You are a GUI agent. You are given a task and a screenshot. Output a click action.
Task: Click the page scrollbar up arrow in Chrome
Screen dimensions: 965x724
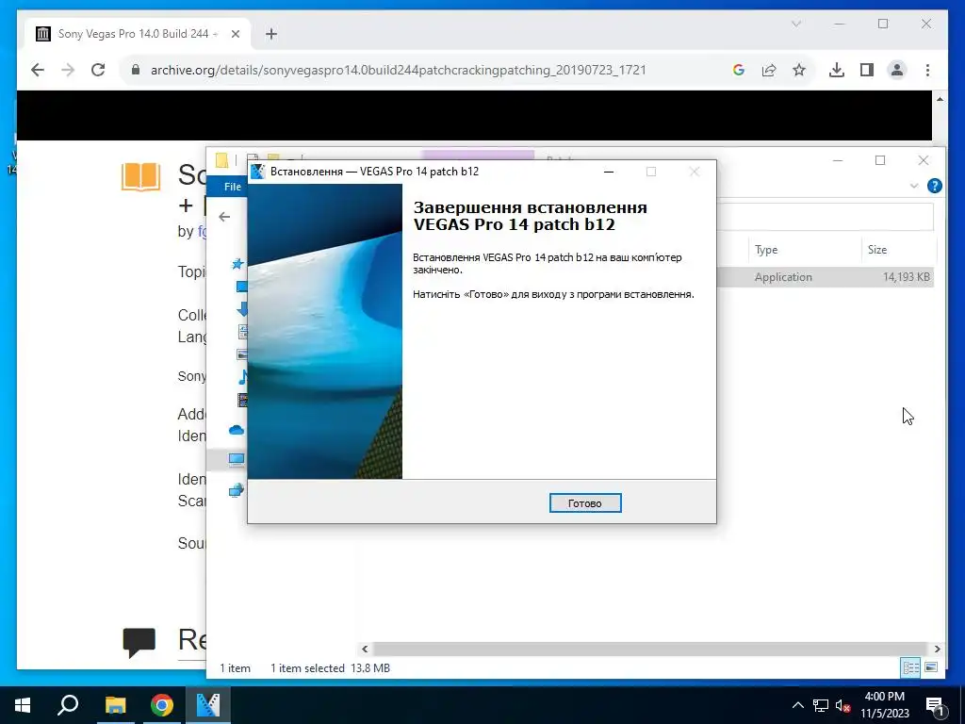940,98
